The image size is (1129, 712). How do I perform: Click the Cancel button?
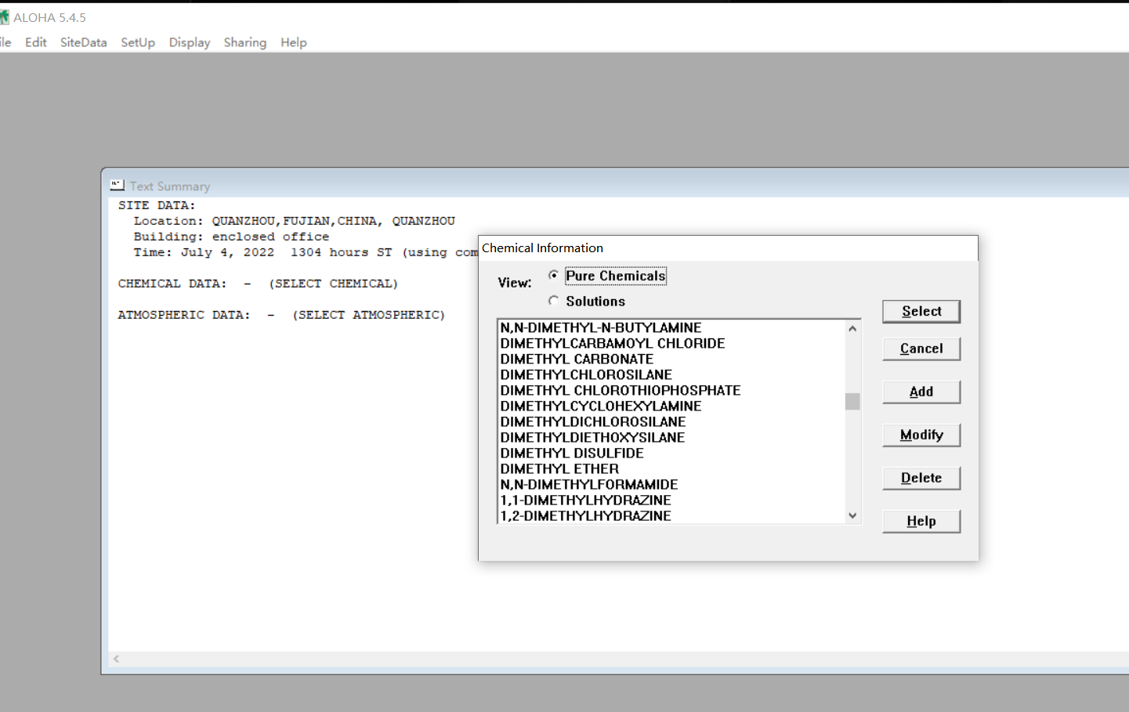point(921,349)
